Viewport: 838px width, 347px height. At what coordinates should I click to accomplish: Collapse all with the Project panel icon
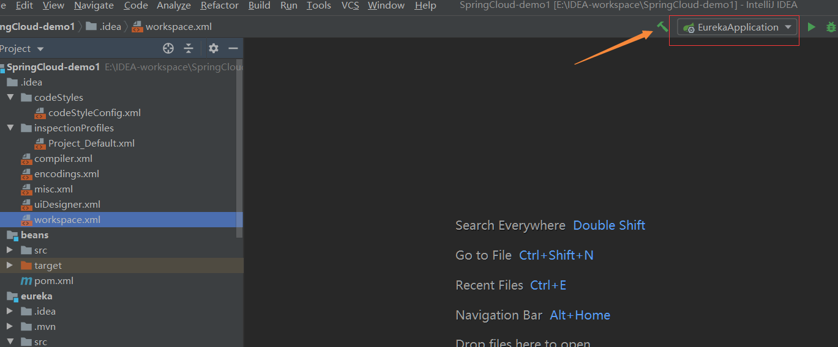pyautogui.click(x=189, y=48)
